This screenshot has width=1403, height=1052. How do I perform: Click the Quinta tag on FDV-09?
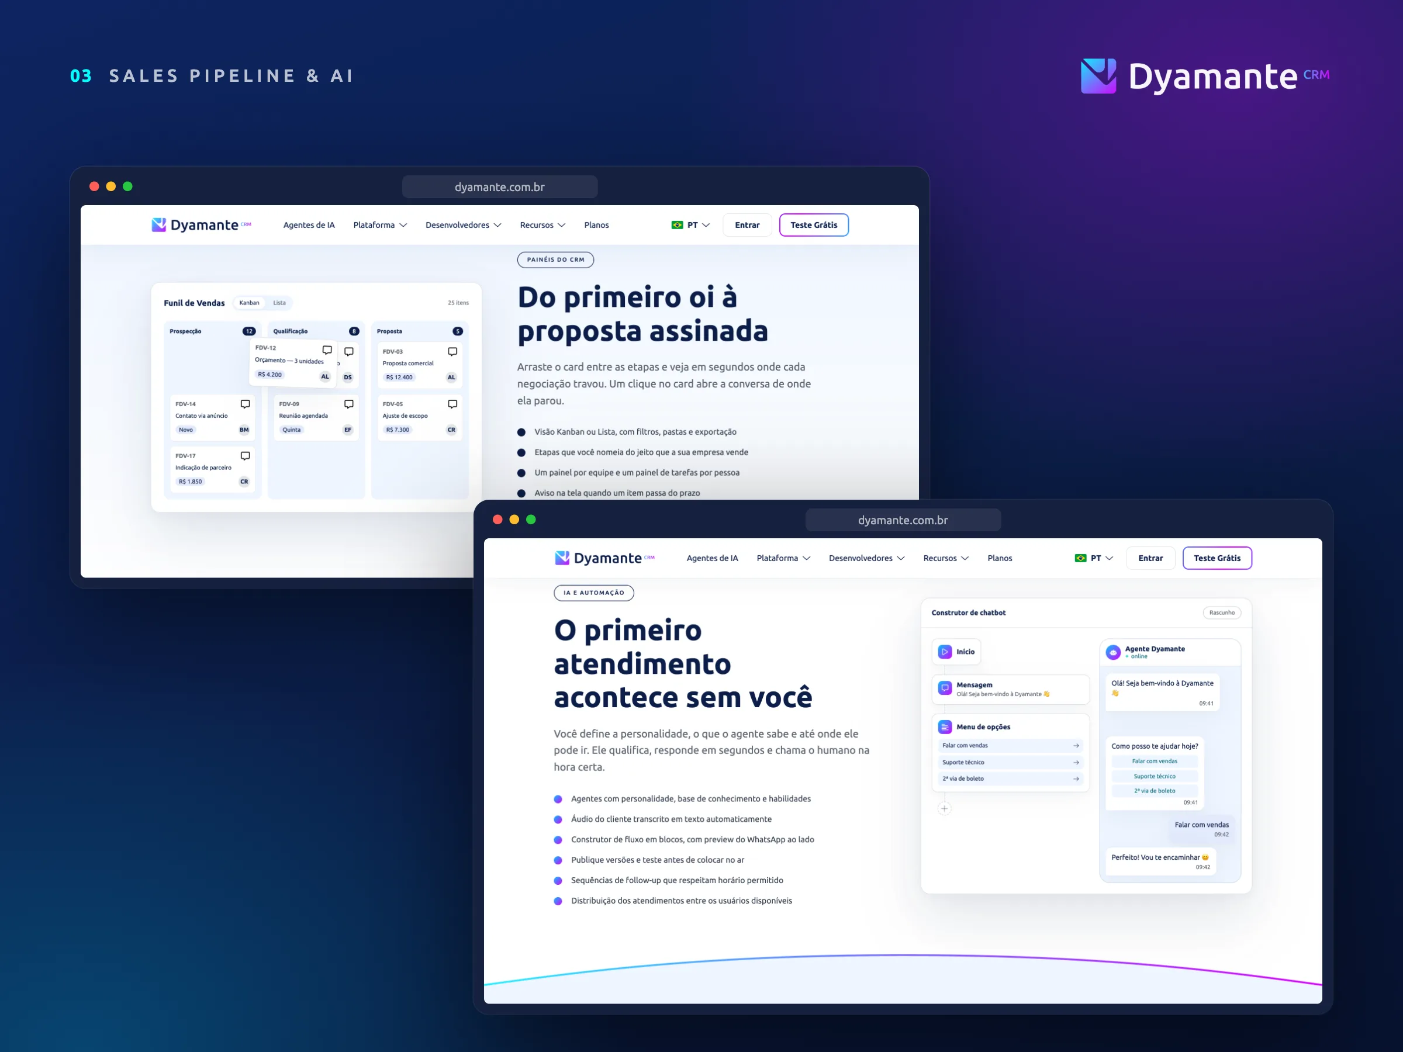(292, 430)
